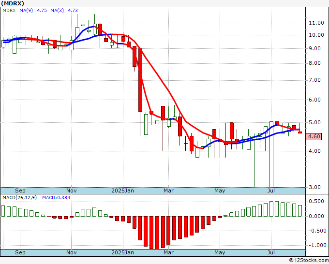Click the 3.00 price axis label
Screen dimensions: 329x264
314,187
